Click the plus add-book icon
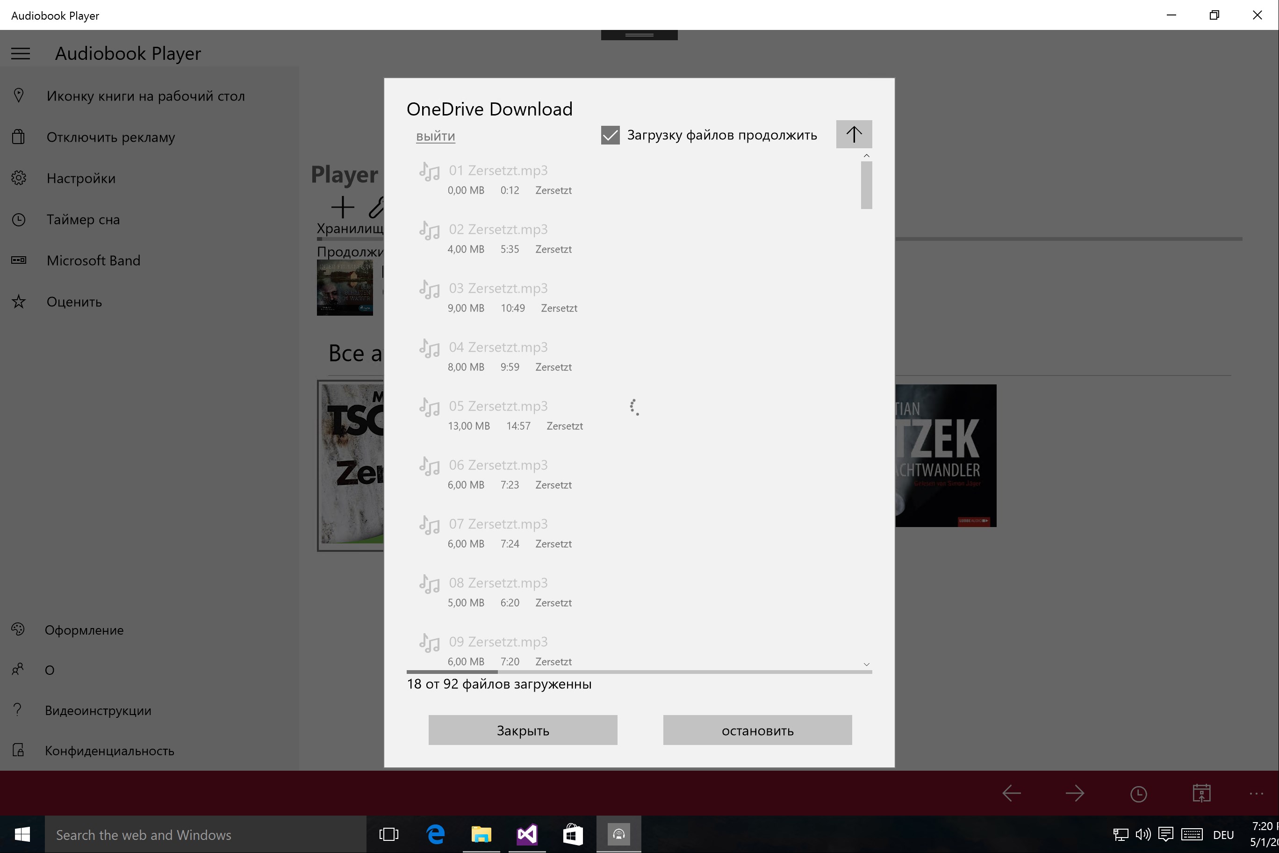Viewport: 1279px width, 853px height. click(x=343, y=207)
